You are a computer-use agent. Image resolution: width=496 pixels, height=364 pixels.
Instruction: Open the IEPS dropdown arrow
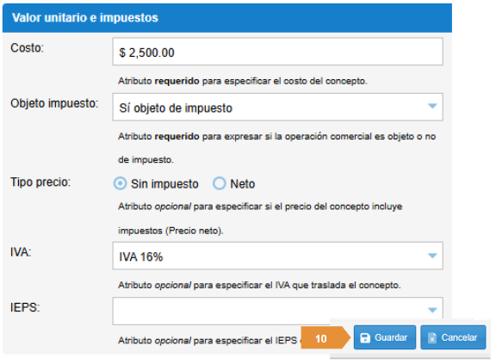click(x=432, y=311)
